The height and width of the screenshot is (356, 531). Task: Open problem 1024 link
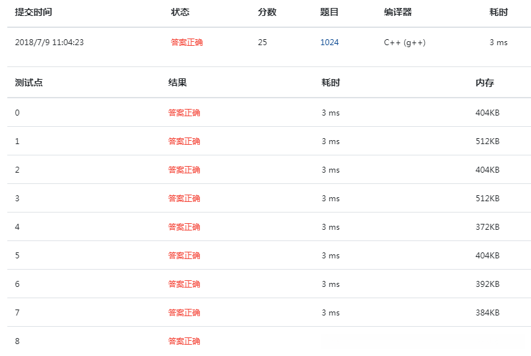tap(329, 43)
